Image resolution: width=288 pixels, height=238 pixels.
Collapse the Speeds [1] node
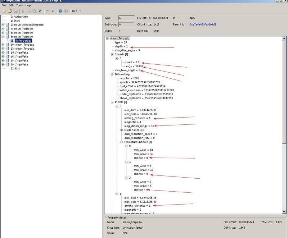[x=112, y=54]
